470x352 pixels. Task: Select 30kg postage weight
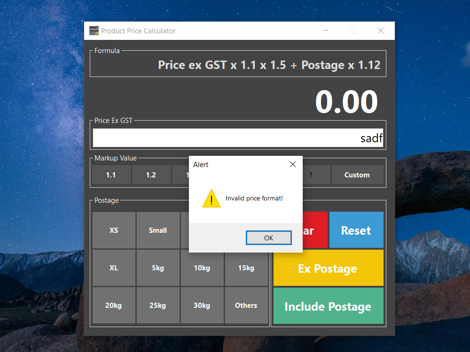pos(202,306)
